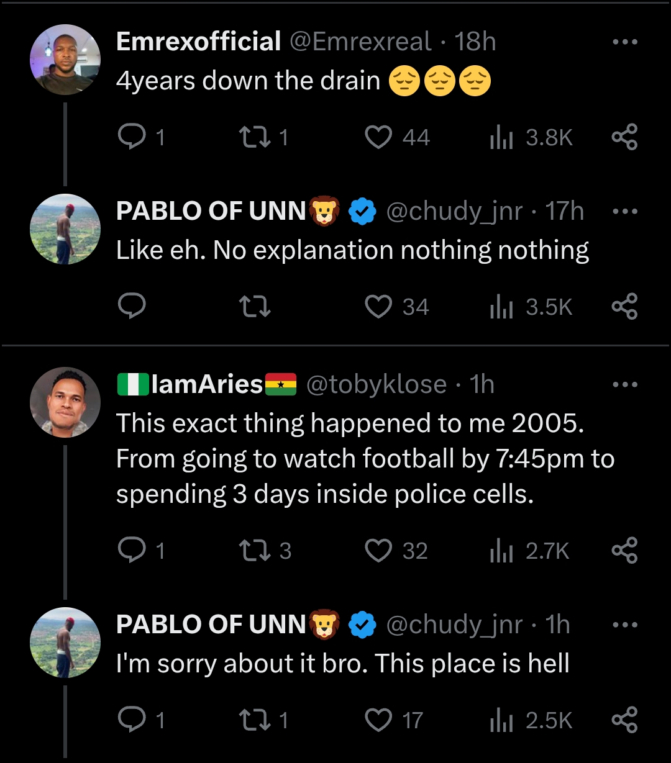The image size is (671, 763).
Task: Open more options for Emrexofficial's tweet
Action: [x=624, y=42]
